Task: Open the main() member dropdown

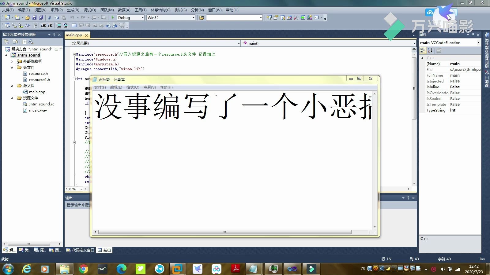Action: [415, 43]
